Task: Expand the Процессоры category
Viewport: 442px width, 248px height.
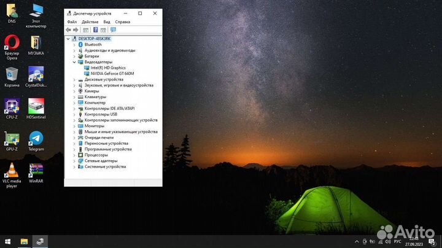Action: pos(74,155)
